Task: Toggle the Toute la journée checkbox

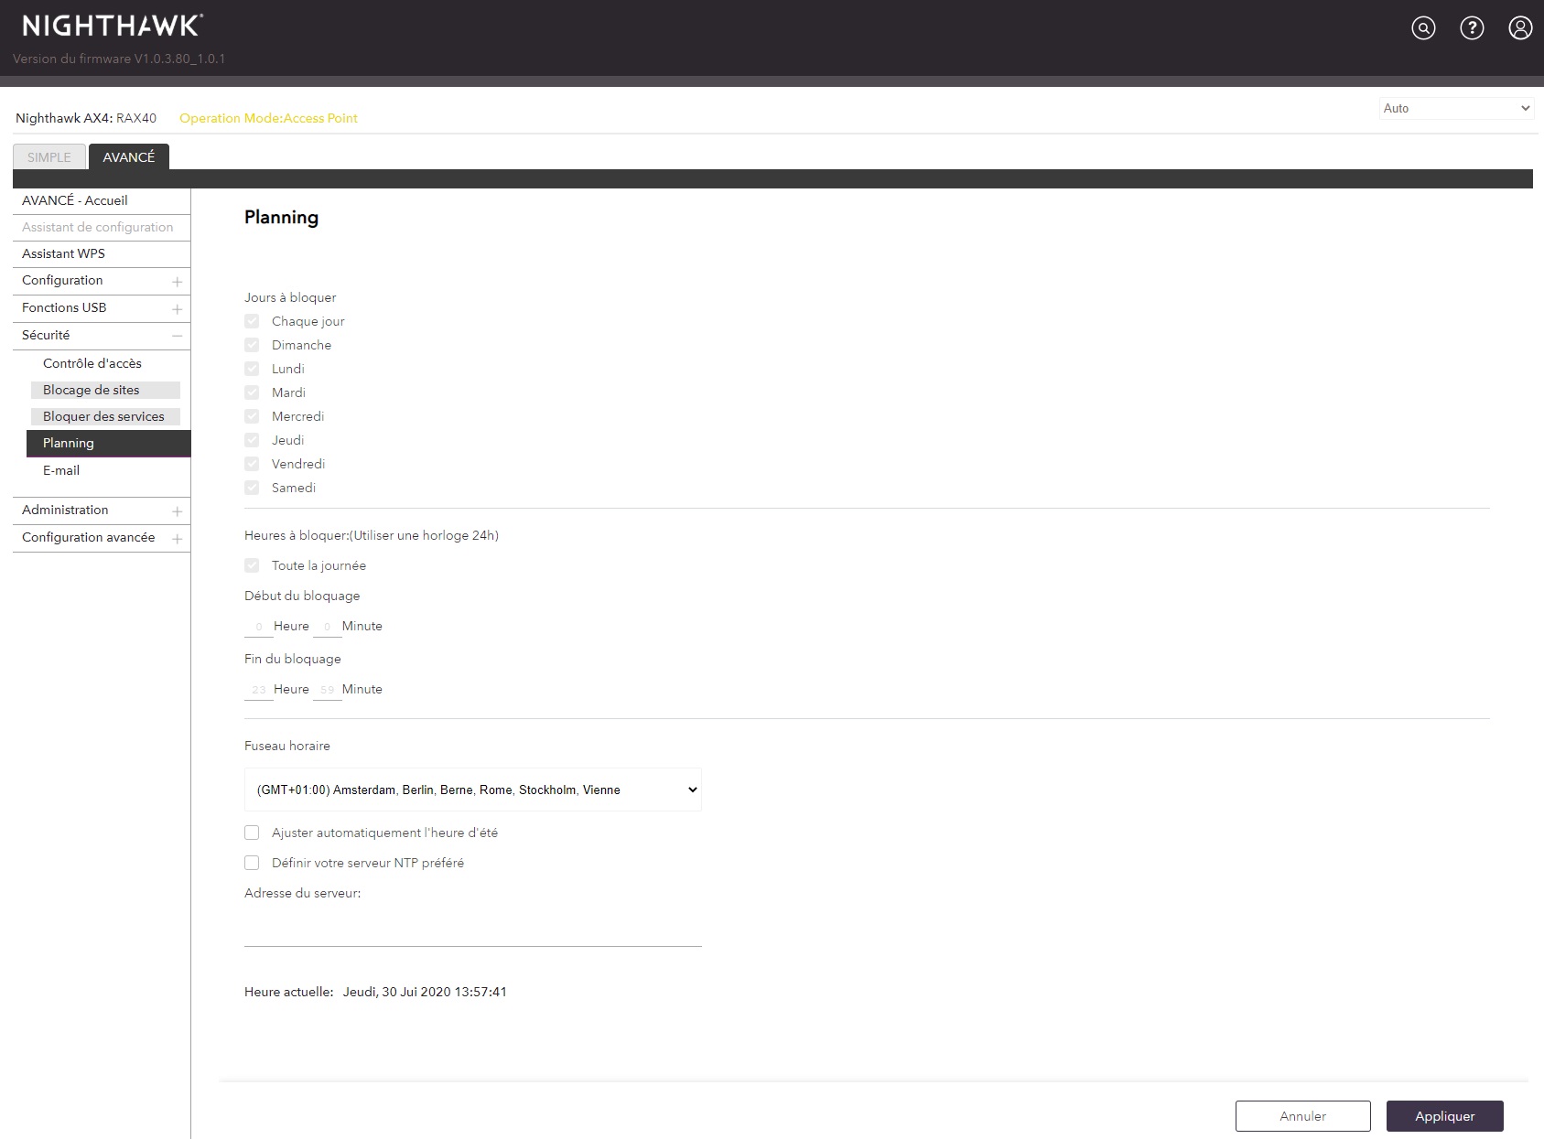Action: (x=252, y=565)
